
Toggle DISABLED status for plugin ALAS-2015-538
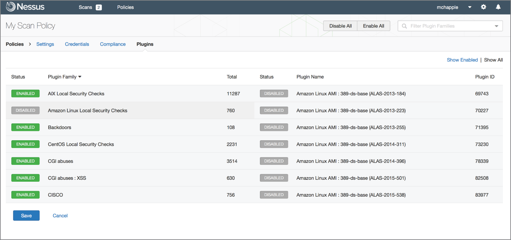coord(274,195)
